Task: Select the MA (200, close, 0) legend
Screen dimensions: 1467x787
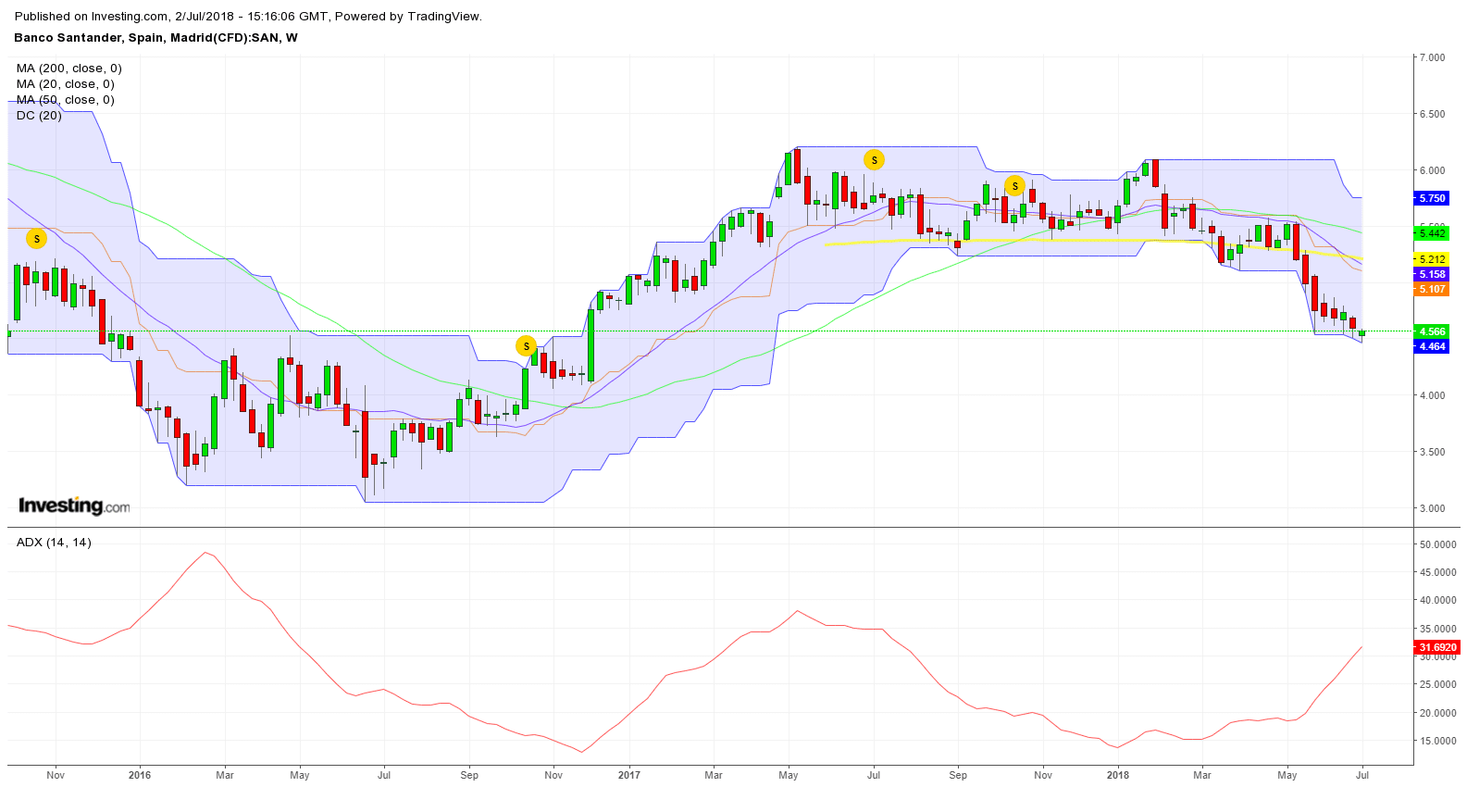Action: coord(69,69)
